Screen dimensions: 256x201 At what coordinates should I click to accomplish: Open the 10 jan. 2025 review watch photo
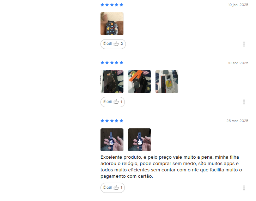(x=112, y=24)
